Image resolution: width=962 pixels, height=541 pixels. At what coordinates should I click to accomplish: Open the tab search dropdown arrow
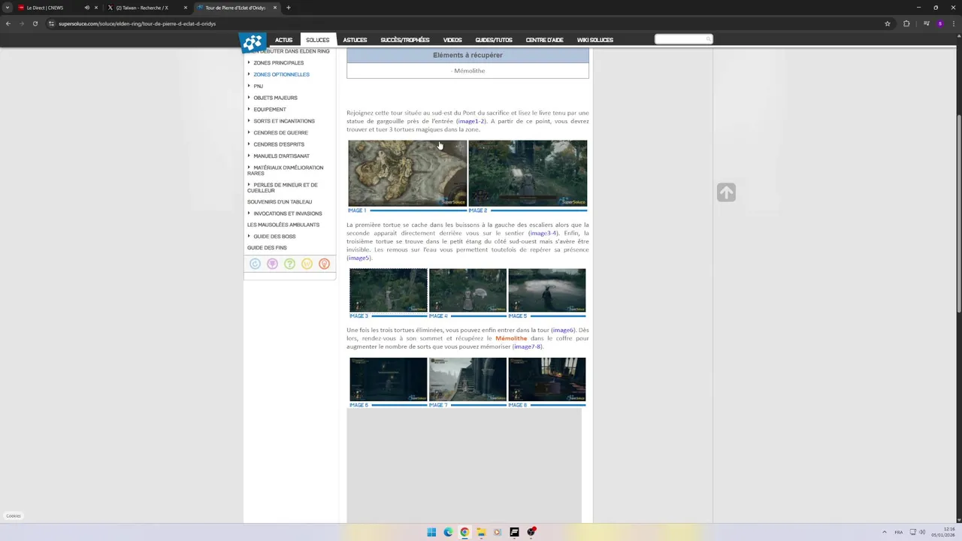point(7,8)
